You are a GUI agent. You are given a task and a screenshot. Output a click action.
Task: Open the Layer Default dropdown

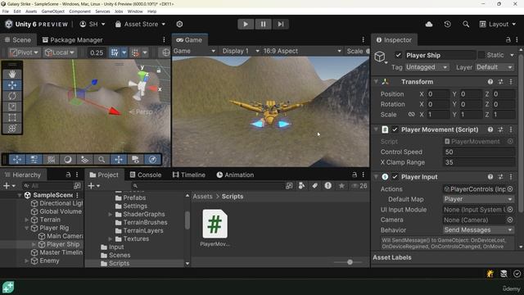[495, 67]
